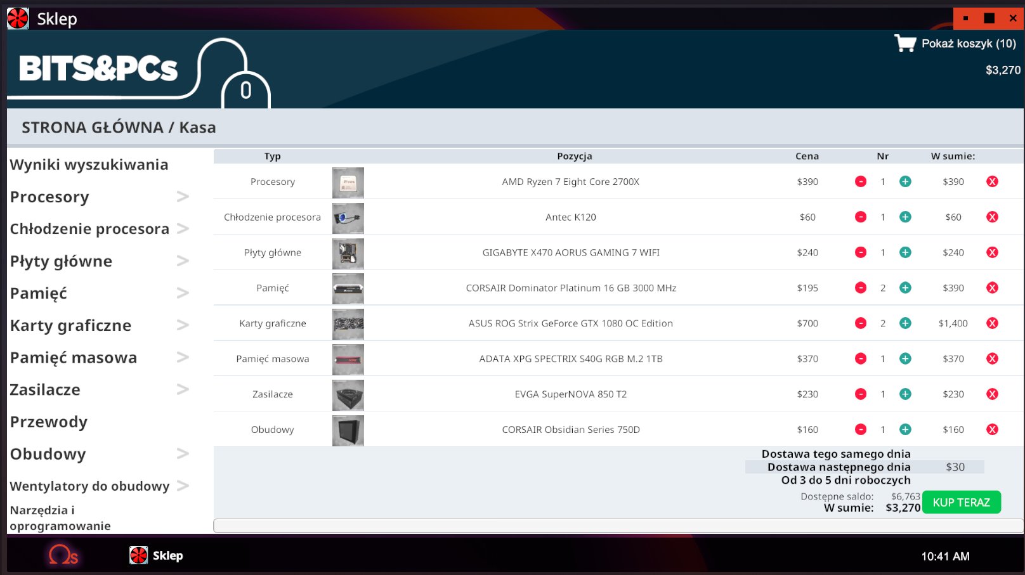Open Pokaż koszyk (10) cart link

[x=969, y=44]
